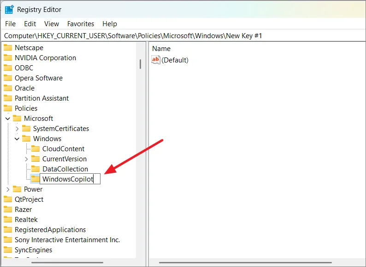Viewport: 366px width, 267px height.
Task: Click the tree pane vertical scrollbar
Action: pos(140,64)
